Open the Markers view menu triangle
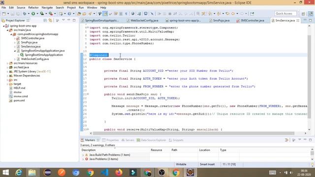 300,140
